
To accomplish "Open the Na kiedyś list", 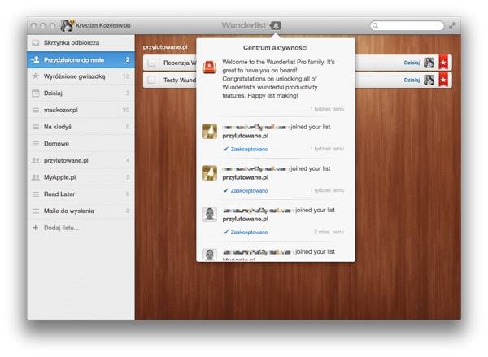I will [x=81, y=127].
